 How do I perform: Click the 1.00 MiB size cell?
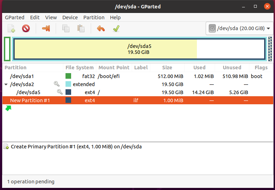tap(173, 100)
